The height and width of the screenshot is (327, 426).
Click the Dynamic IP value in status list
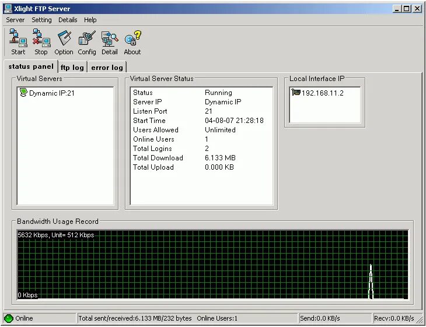223,102
